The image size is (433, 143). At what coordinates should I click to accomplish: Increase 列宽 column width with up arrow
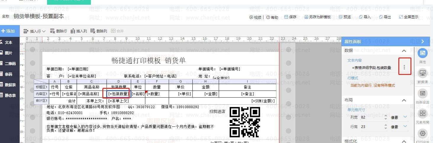(x=386, y=116)
